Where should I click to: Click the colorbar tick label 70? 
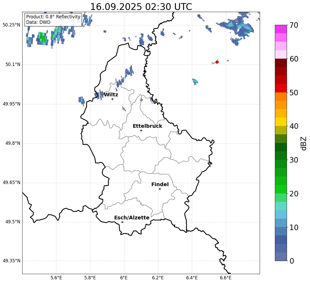294,25
